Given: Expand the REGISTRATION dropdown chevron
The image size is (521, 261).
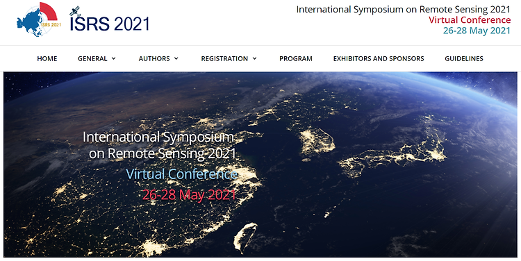Looking at the screenshot, I should click(254, 58).
